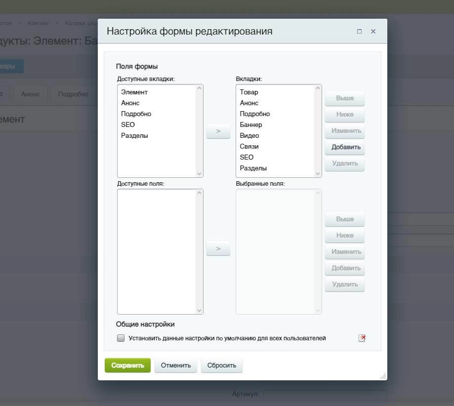Click the Артикул input field in the background page
The width and height of the screenshot is (454, 406).
[x=325, y=396]
